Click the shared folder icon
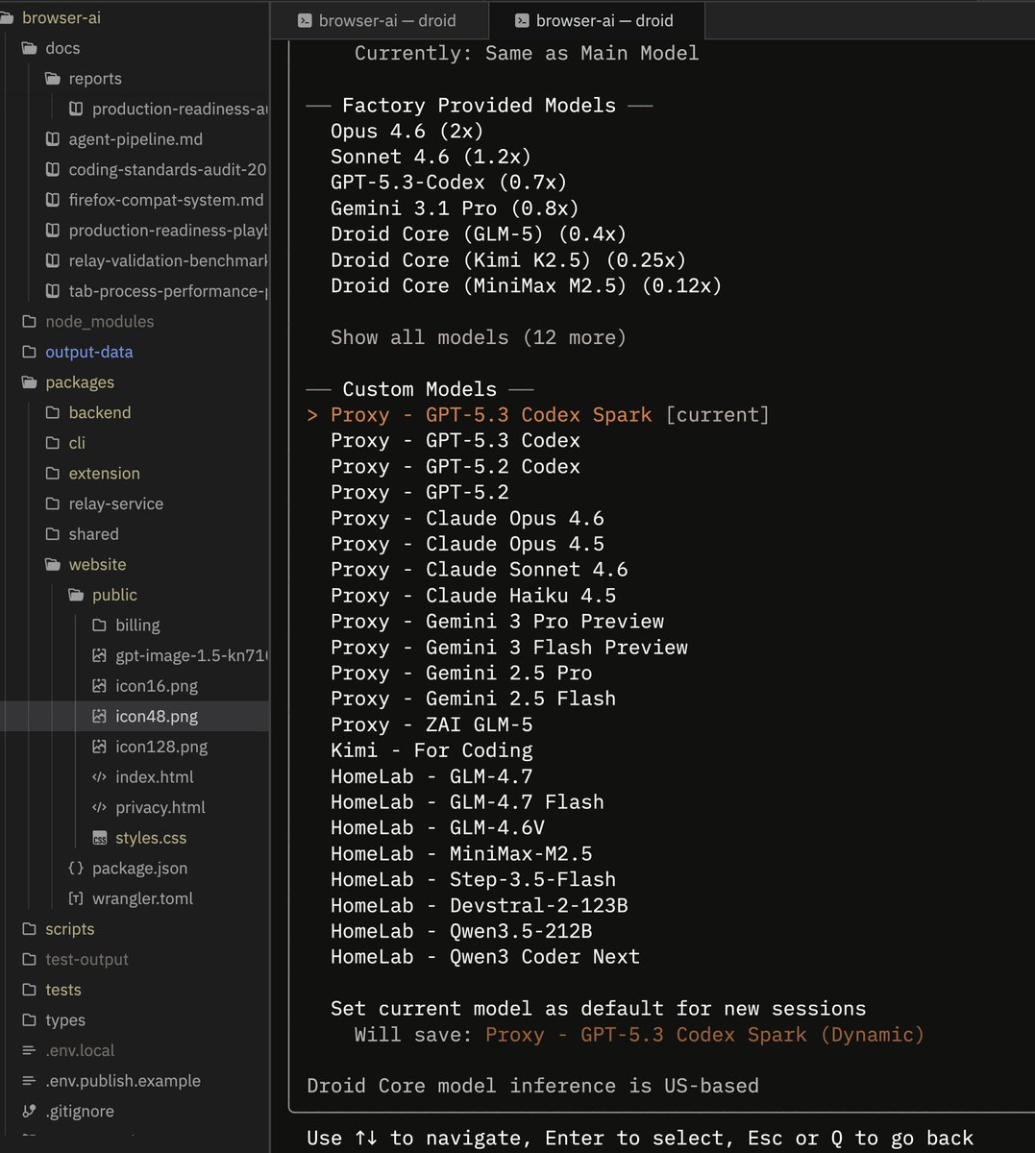 tap(52, 534)
